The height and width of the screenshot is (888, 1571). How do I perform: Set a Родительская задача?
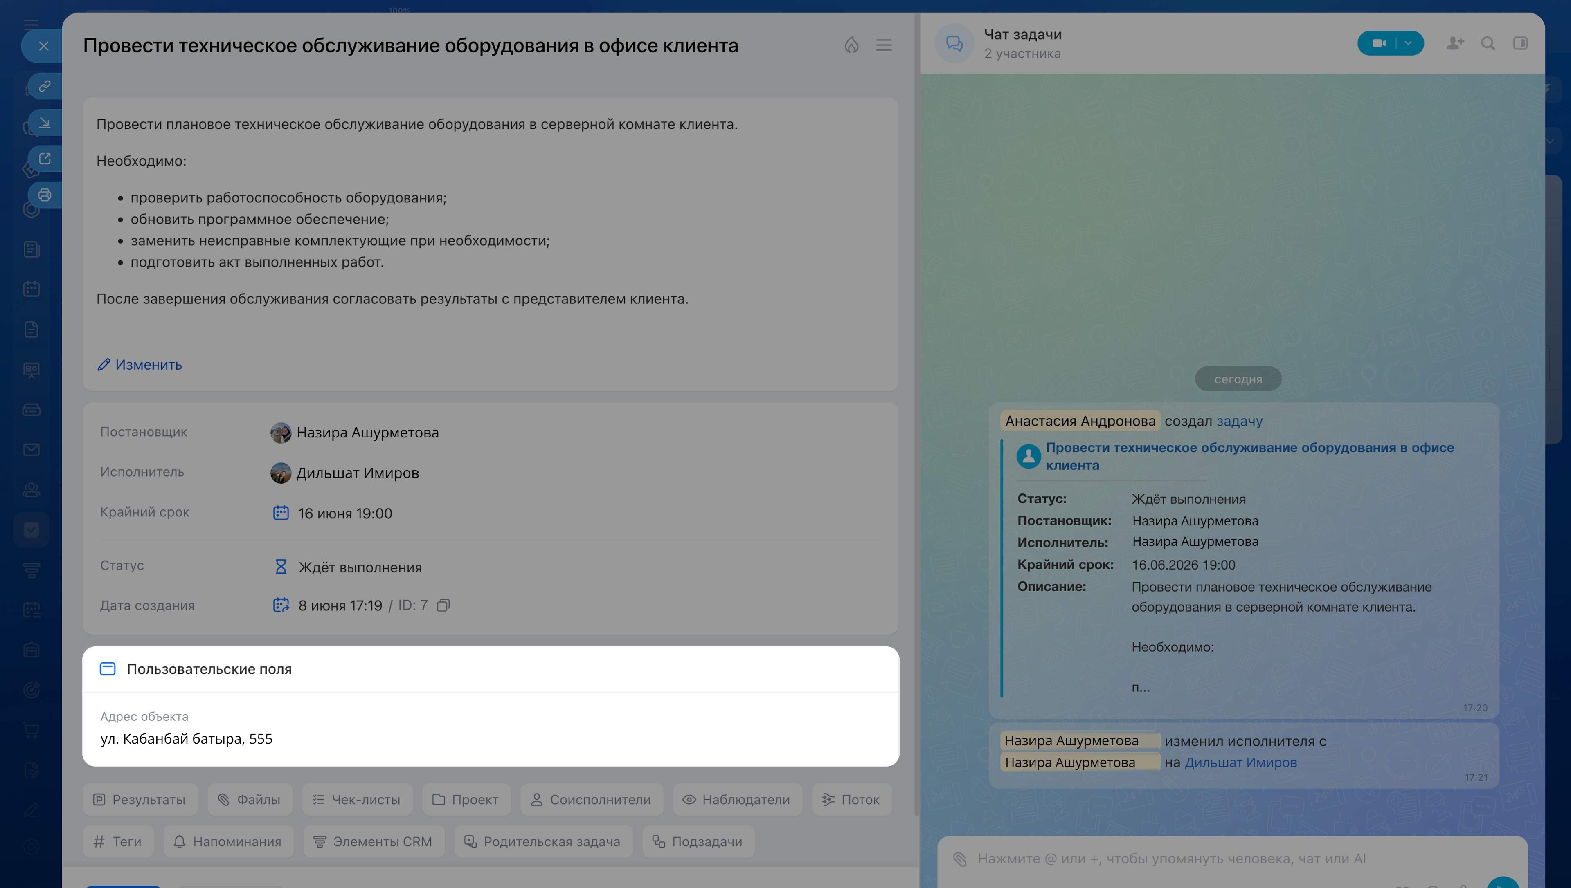click(x=543, y=842)
